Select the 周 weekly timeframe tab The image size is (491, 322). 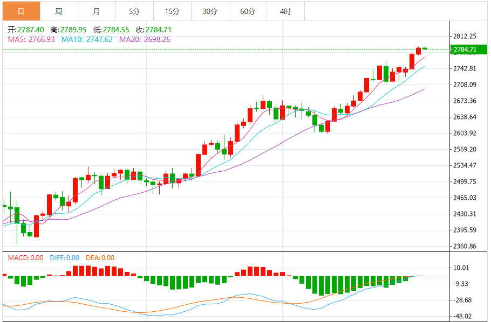pos(58,11)
